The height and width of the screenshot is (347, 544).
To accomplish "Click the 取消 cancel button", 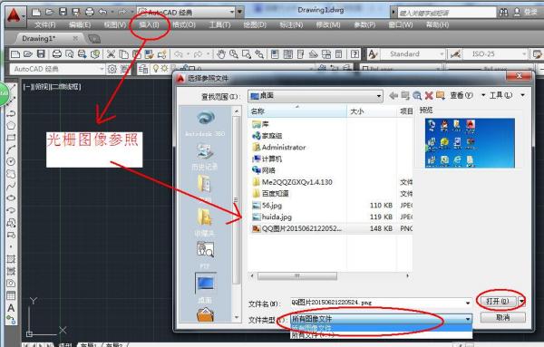I will coord(502,317).
